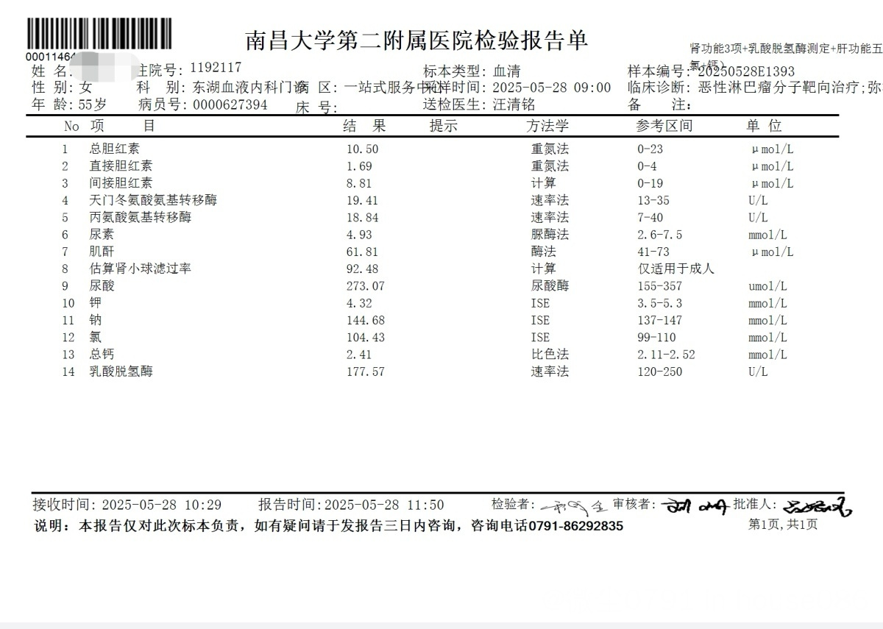Click the item name "总胆红素"
883x629 pixels.
[x=114, y=149]
